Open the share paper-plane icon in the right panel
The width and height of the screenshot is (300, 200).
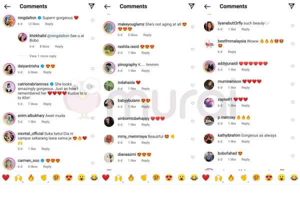(291, 6)
